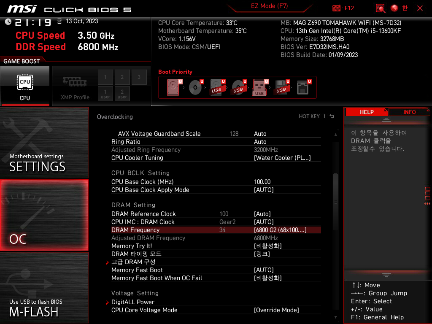Select XMP profile 3
Screen dimensions: 432x324
tap(139, 77)
